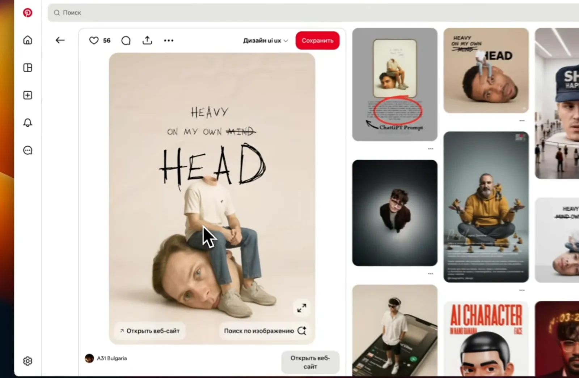This screenshot has width=579, height=378.
Task: Click the Pinterest logo
Action: coord(28,13)
